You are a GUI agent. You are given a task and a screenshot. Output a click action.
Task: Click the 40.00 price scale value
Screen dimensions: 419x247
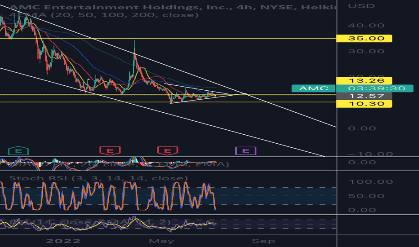(366, 26)
